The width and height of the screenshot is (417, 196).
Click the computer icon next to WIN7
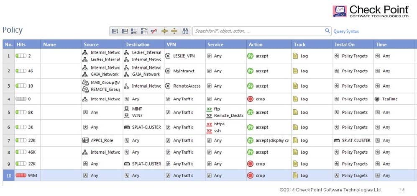tap(127, 116)
